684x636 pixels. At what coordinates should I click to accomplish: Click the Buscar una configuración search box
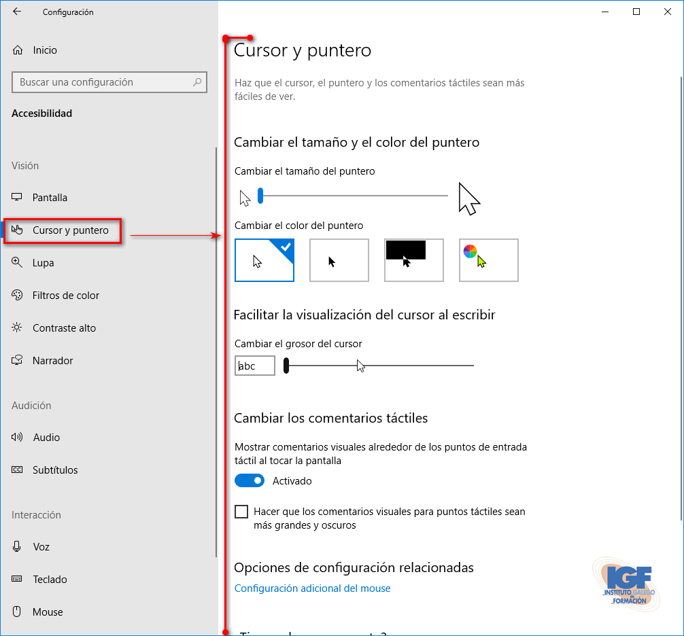point(109,82)
